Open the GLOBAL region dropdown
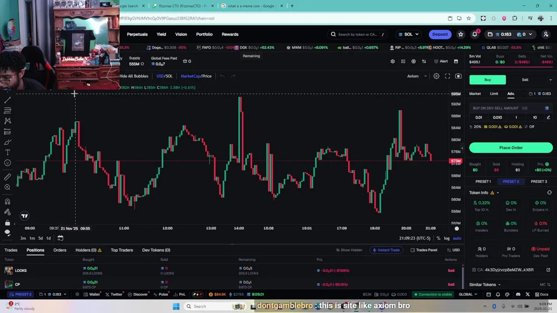 [x=468, y=294]
